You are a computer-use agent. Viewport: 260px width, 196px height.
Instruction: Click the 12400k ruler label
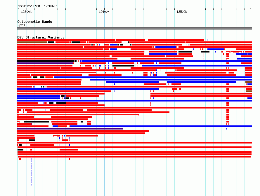104,12
